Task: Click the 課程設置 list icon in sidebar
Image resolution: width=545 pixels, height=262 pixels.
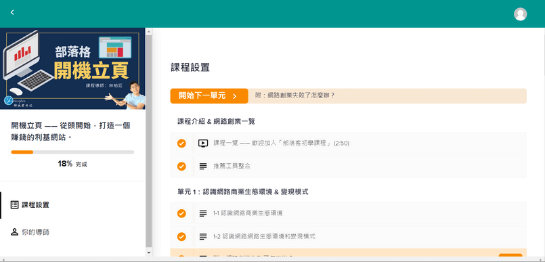Action: coord(14,204)
